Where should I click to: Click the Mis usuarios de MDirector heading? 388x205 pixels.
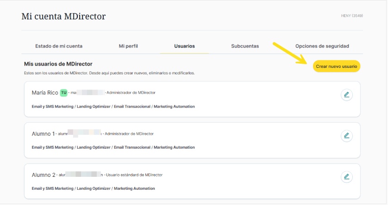click(x=58, y=63)
